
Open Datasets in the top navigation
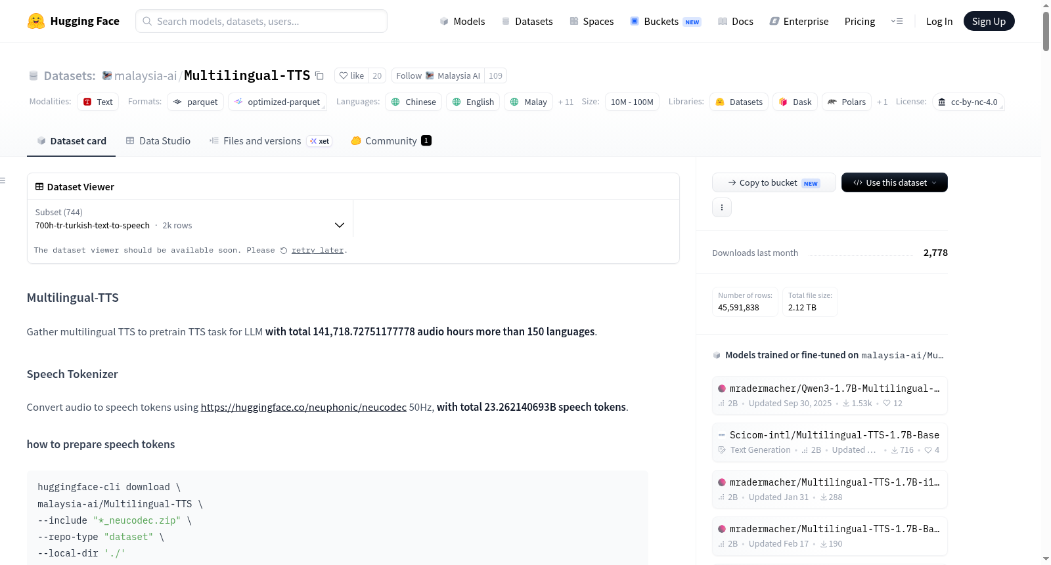click(527, 21)
